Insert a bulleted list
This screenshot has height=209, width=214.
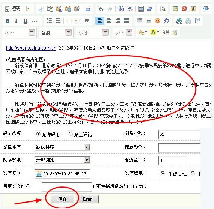[58, 21]
